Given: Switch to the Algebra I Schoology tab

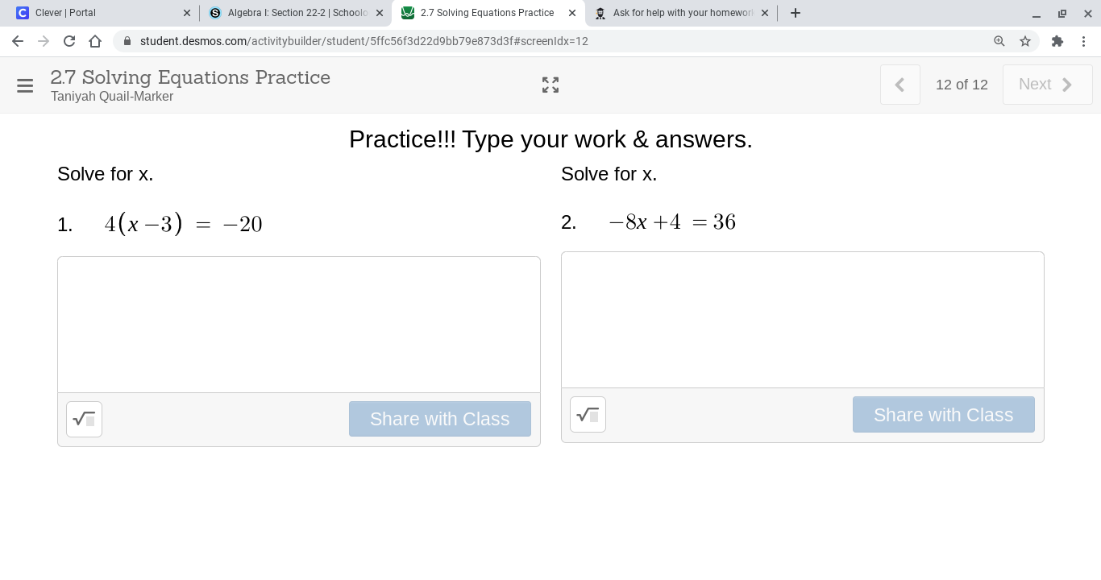Looking at the screenshot, I should tap(290, 13).
